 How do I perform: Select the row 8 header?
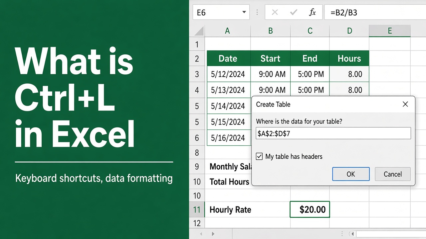[197, 153]
